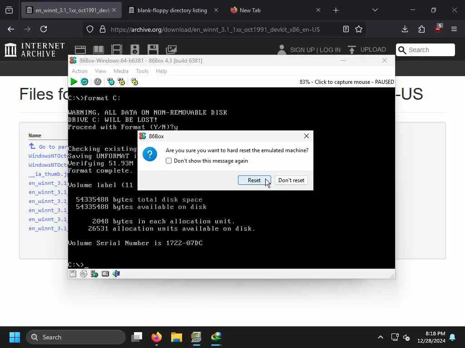Screen dimensions: 465x348
Task: Click the gray cartridge status bar icon
Action: (105, 274)
